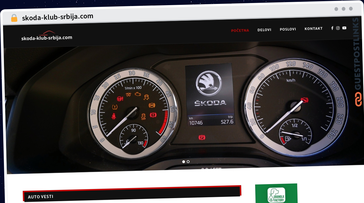Open the Instagram social icon
The height and width of the screenshot is (203, 364).
click(338, 28)
